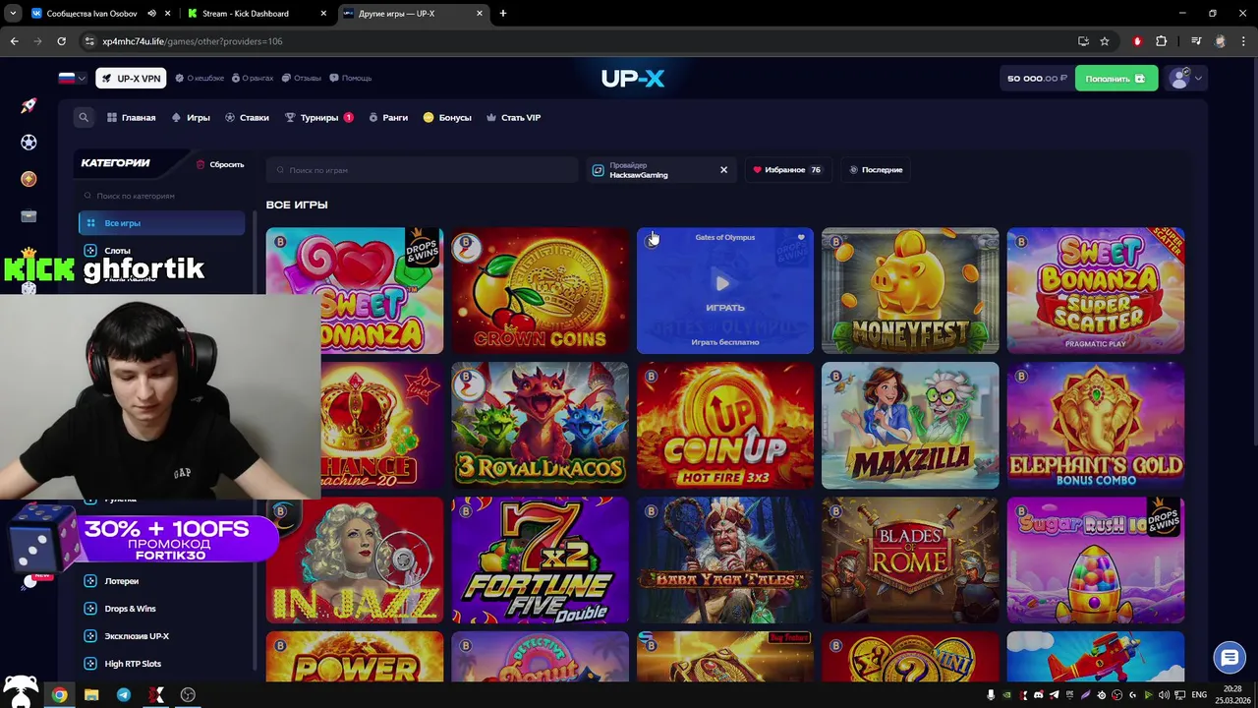Click the install app icon in address bar
This screenshot has width=1258, height=708.
(x=1083, y=41)
